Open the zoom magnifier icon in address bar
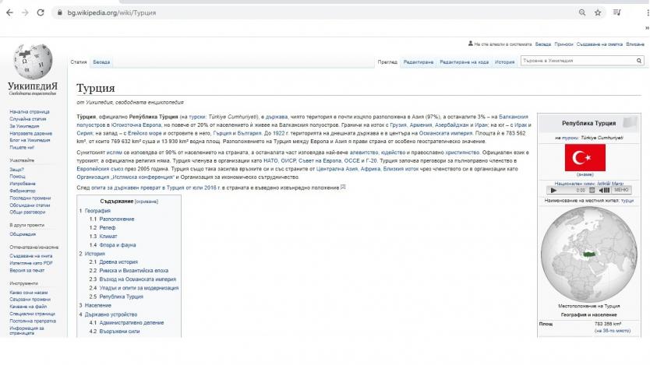Viewport: 650px width, 365px height. (582, 12)
